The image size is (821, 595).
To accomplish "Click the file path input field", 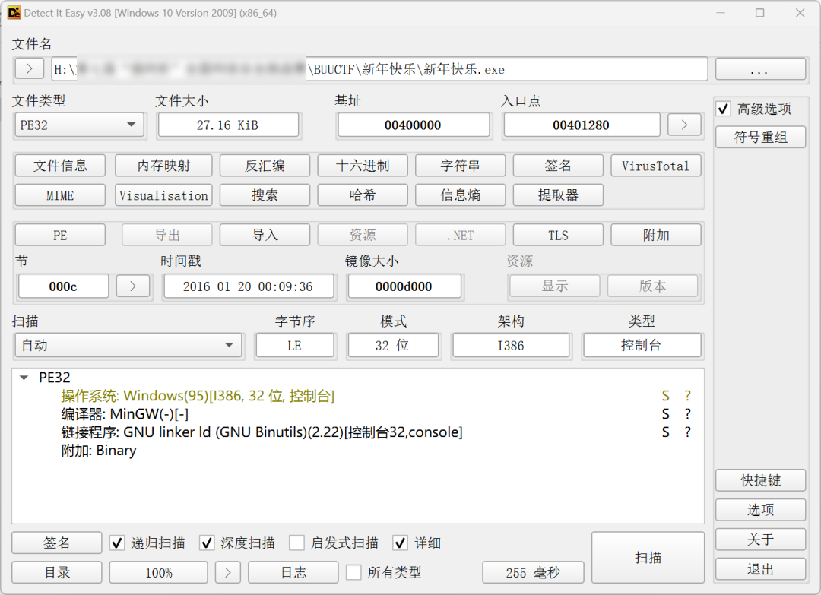I will click(379, 69).
